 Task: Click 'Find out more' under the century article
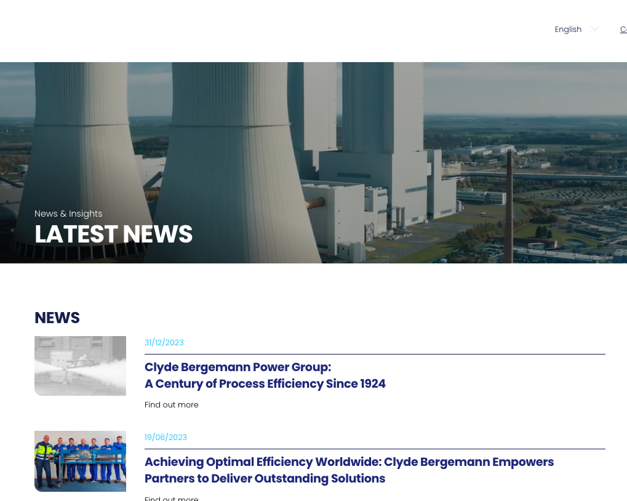(x=171, y=405)
